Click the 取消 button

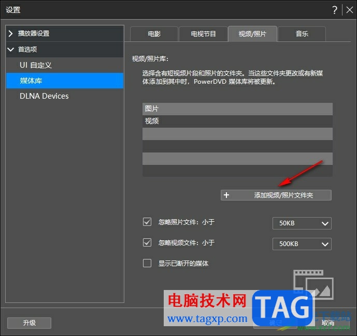pos(327,323)
